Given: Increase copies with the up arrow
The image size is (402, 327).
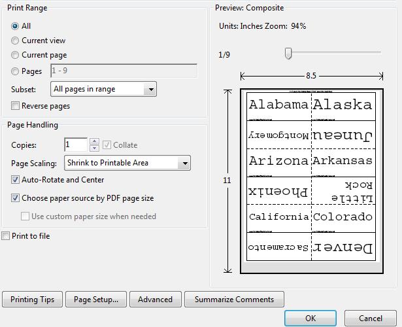Looking at the screenshot, I should tap(94, 141).
